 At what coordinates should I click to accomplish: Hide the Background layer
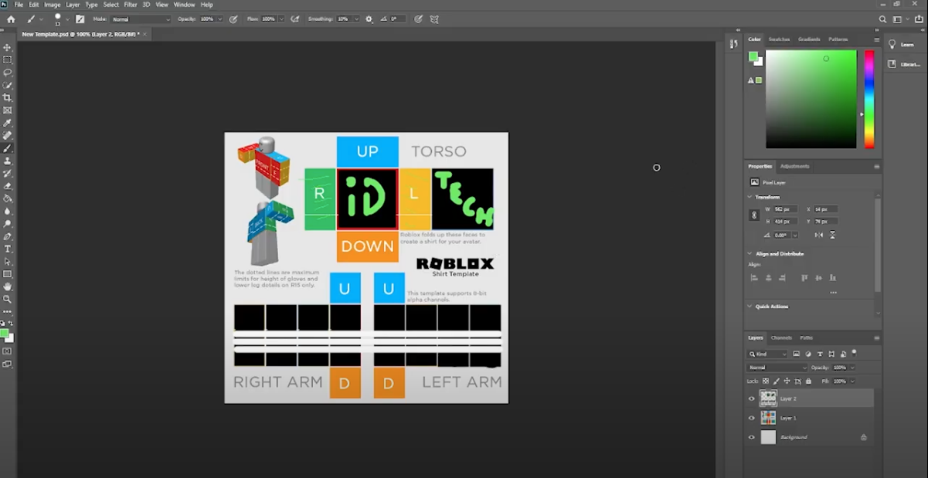(751, 437)
